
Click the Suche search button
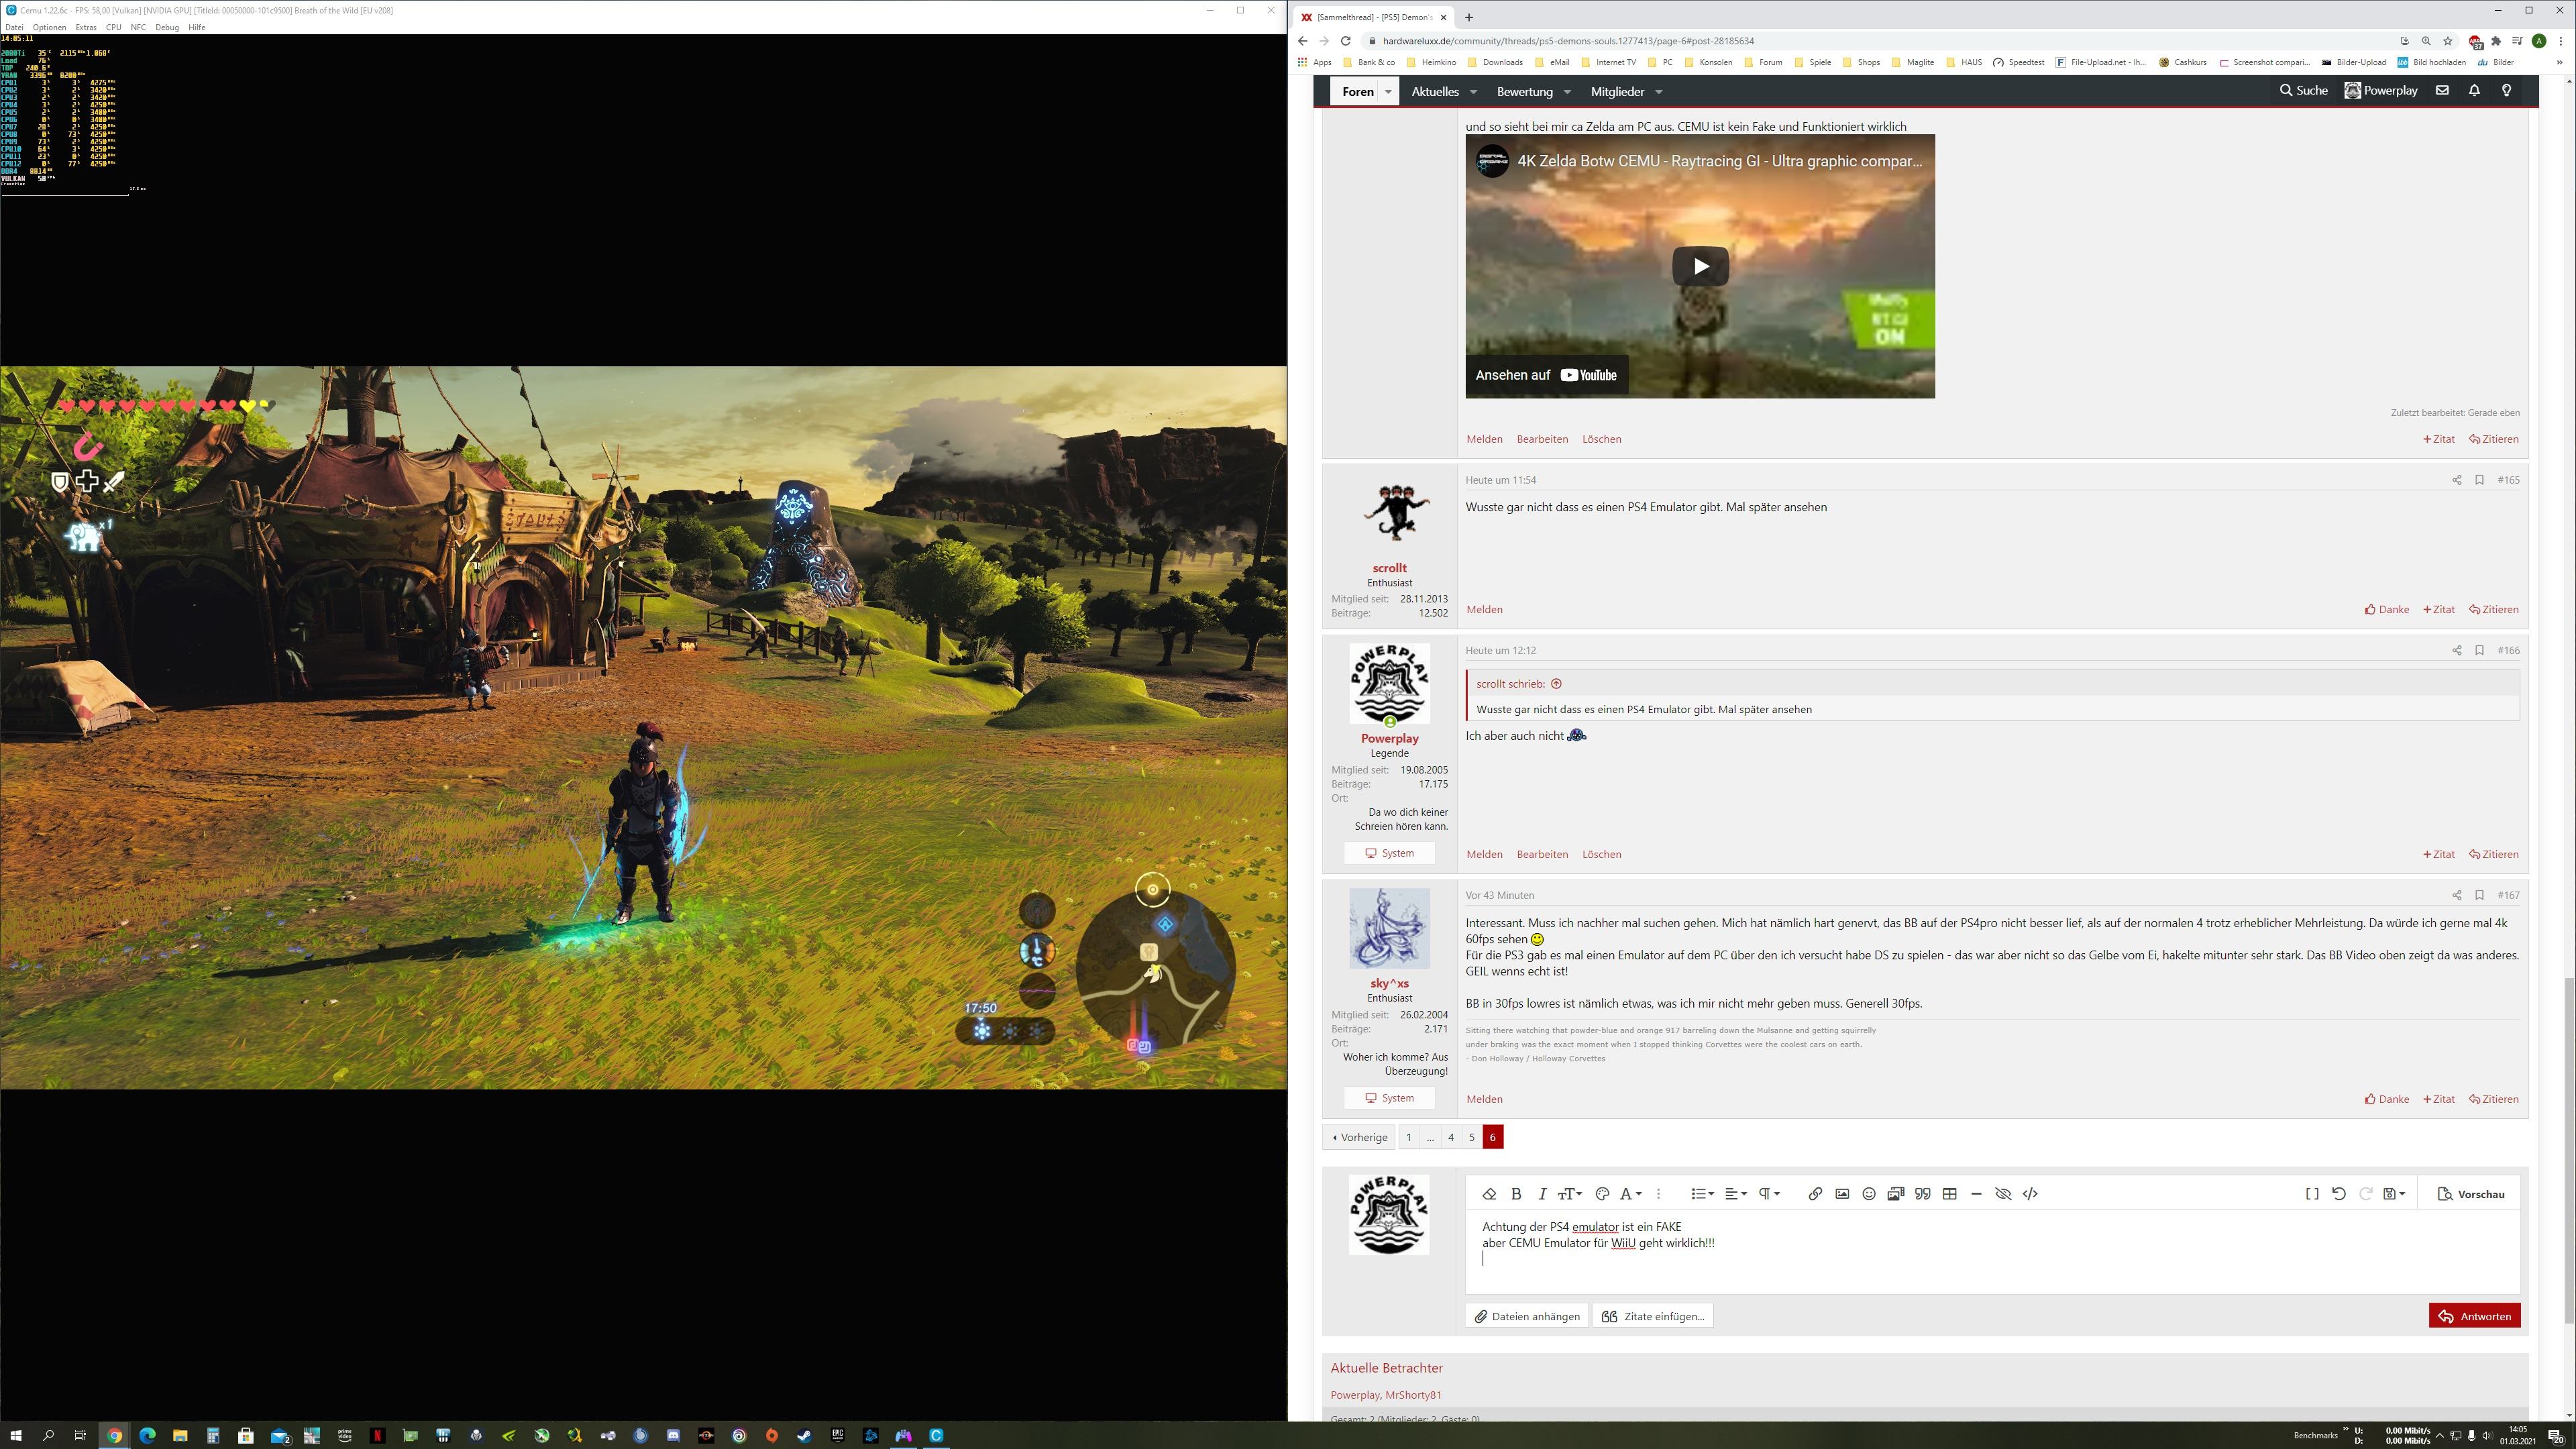click(x=2304, y=90)
